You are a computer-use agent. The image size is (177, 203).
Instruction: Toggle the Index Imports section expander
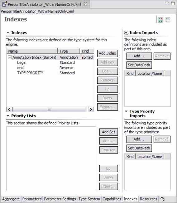[126, 33]
